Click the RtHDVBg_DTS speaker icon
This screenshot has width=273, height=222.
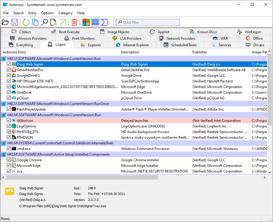[14, 132]
